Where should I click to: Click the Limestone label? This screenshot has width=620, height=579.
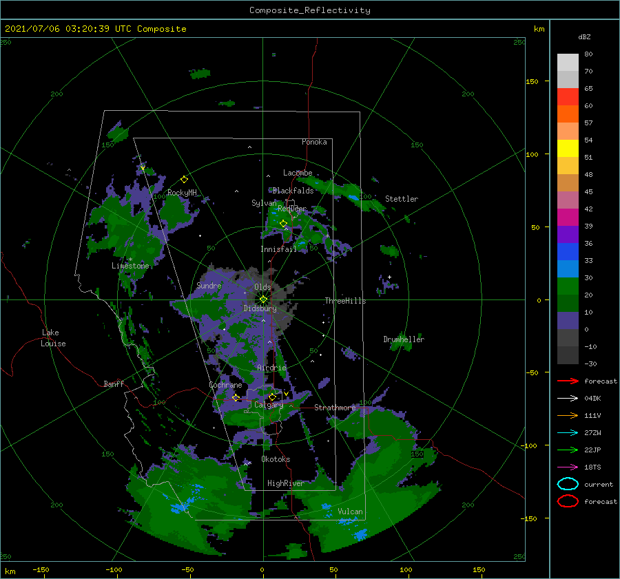[x=130, y=266]
